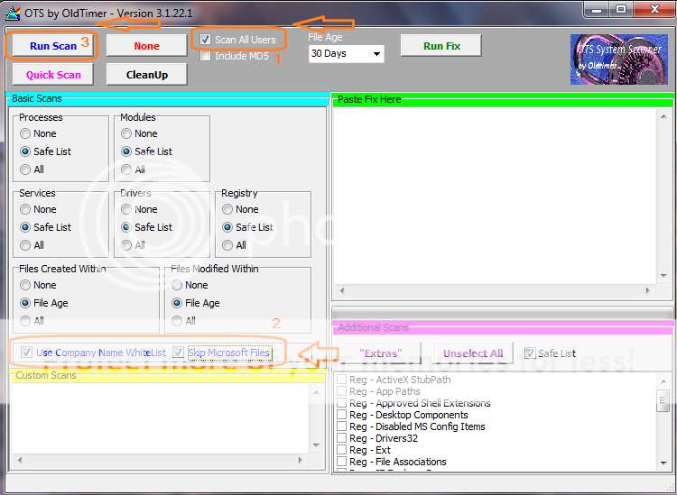This screenshot has height=495, width=677.
Task: Click Custom Scans scroll right arrow
Action: [301, 460]
